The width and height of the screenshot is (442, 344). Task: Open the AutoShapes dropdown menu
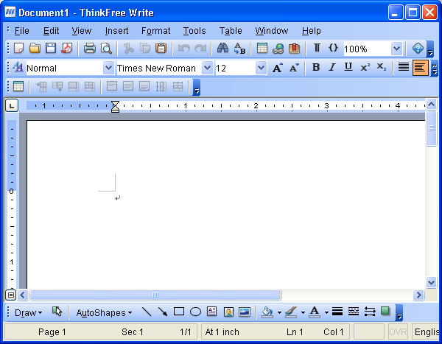coord(104,313)
